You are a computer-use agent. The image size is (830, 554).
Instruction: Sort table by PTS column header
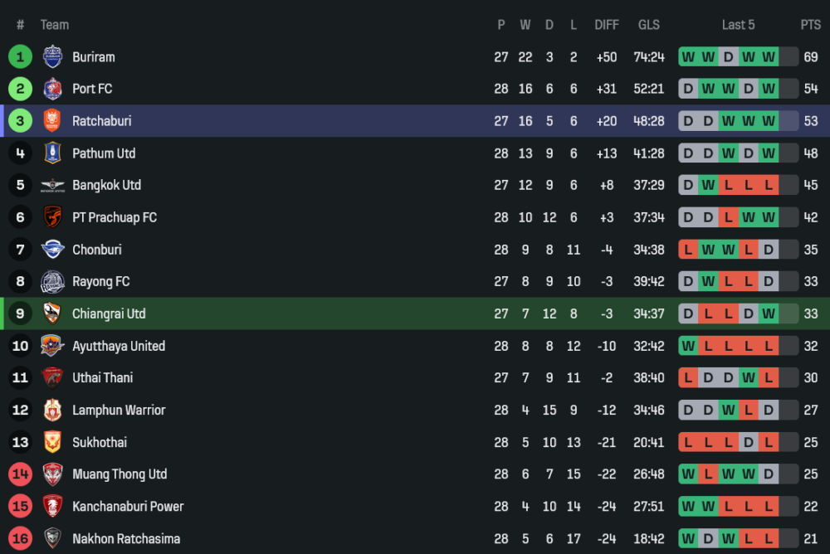click(810, 25)
